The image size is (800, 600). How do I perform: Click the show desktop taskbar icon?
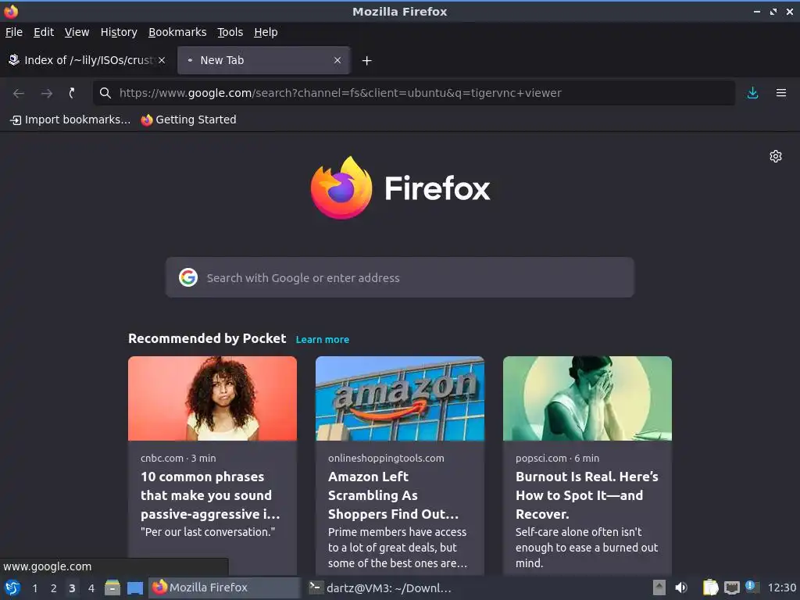[134, 587]
